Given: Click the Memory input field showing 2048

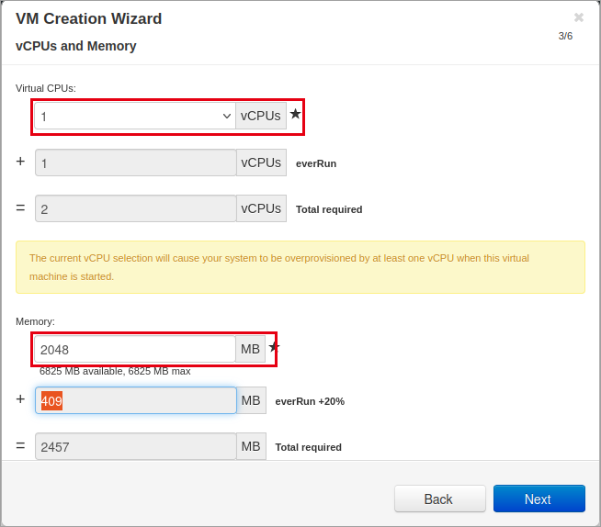Looking at the screenshot, I should (x=134, y=349).
